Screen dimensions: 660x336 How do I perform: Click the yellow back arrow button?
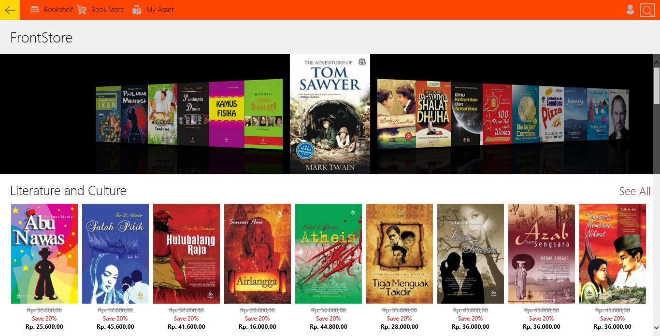pos(10,10)
